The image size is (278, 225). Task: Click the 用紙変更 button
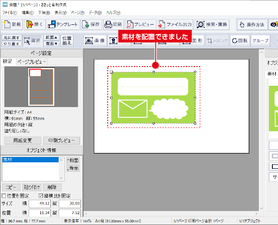coord(23,141)
